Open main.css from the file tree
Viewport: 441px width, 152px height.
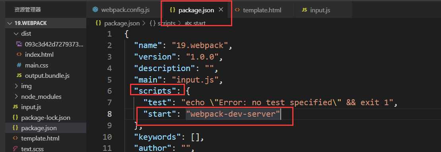click(x=37, y=65)
